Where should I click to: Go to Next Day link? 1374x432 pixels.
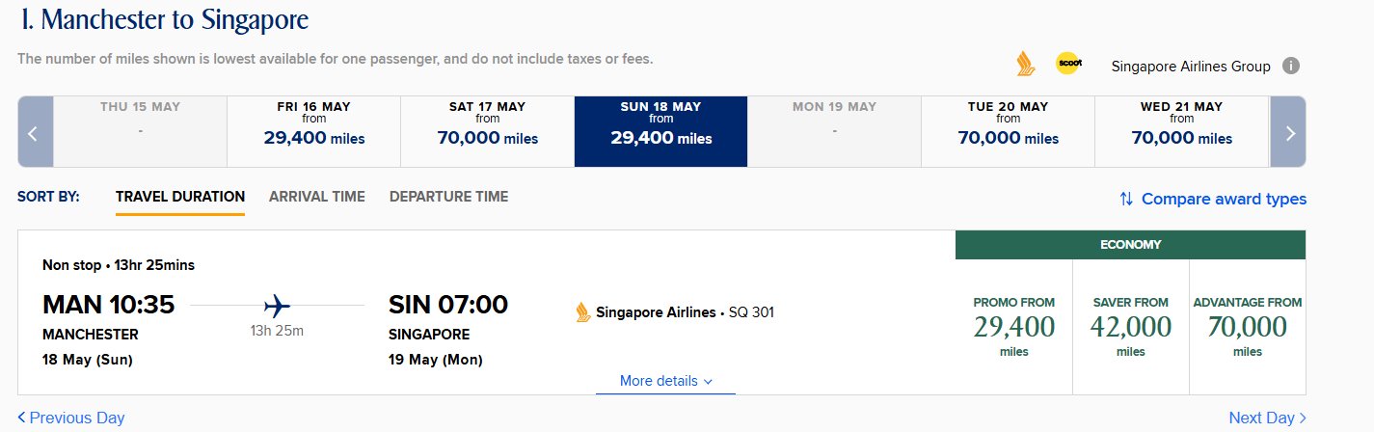[x=1267, y=418]
